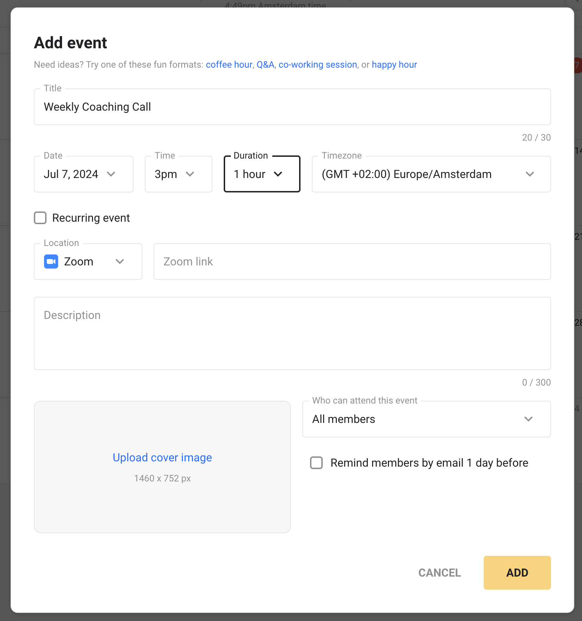Click the chevron beside Zoom location
The image size is (582, 621).
120,262
